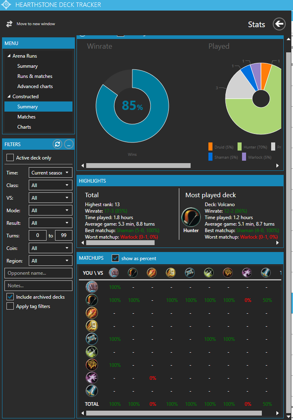Screen dimensions: 293x420
Task: Open the Mode filter dropdown
Action: (51, 210)
